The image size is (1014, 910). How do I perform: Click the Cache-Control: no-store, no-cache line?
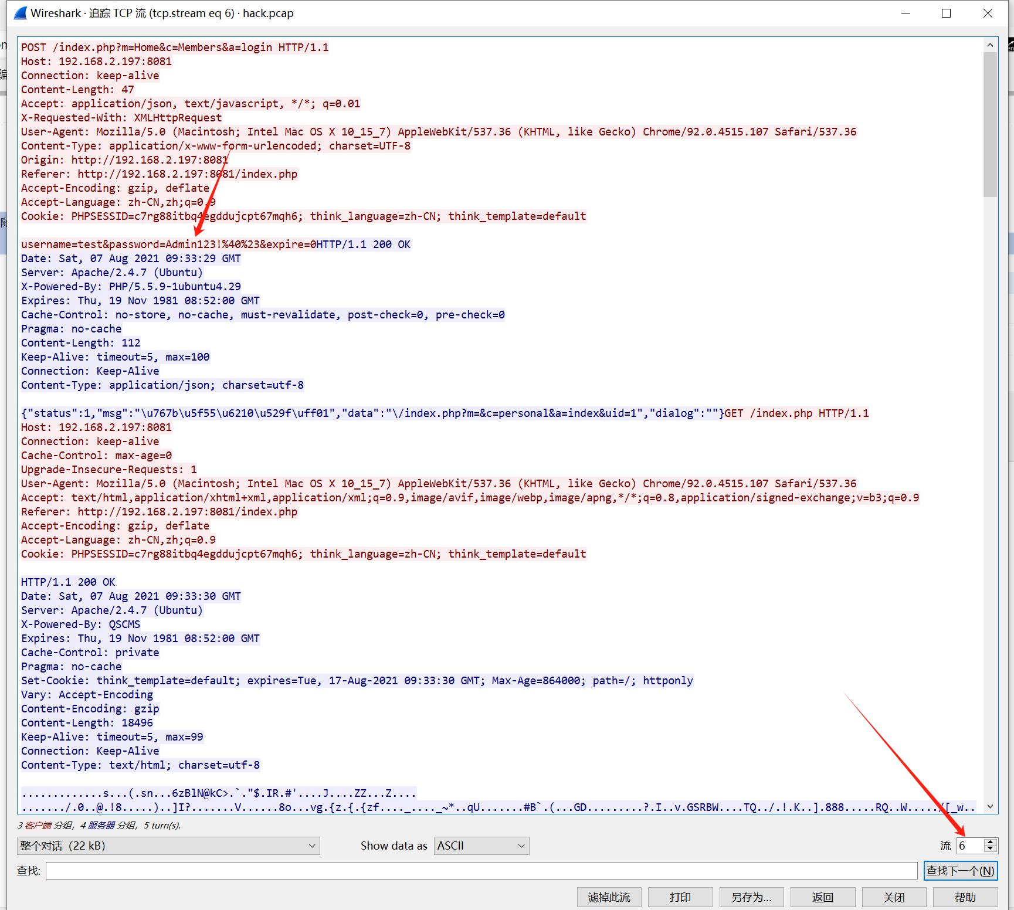(263, 315)
